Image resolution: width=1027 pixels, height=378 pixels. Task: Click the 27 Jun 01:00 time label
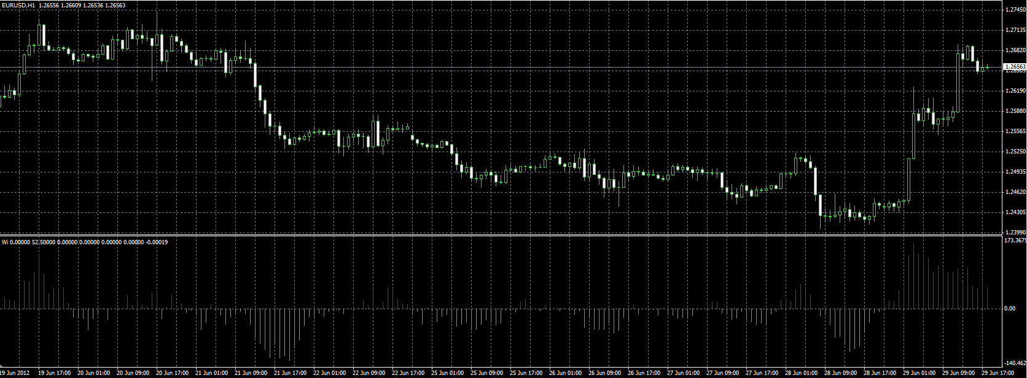point(684,373)
